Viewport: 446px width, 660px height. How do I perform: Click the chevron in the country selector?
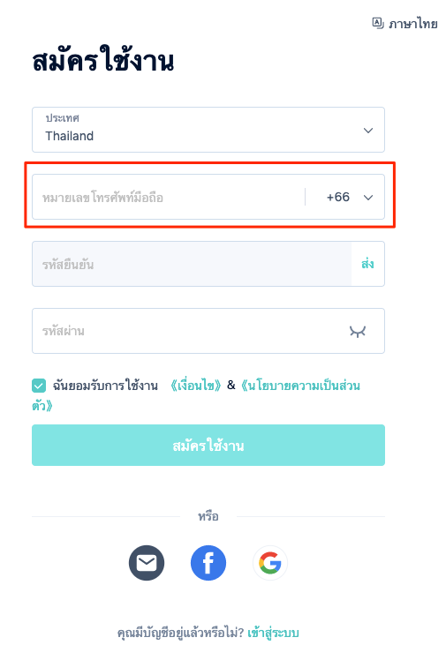tap(368, 131)
